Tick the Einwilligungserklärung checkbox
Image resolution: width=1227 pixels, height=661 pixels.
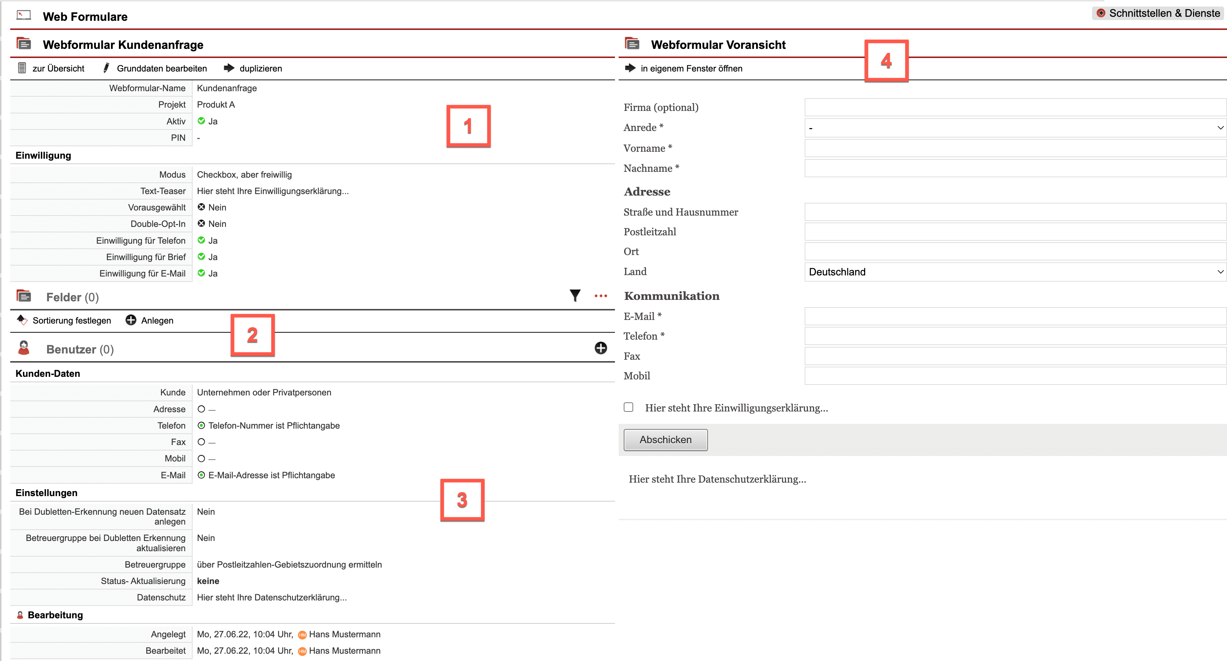[x=628, y=407]
